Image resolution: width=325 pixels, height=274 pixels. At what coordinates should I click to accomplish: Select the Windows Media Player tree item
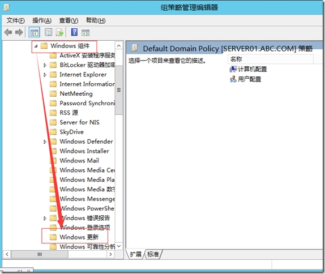pyautogui.click(x=87, y=179)
